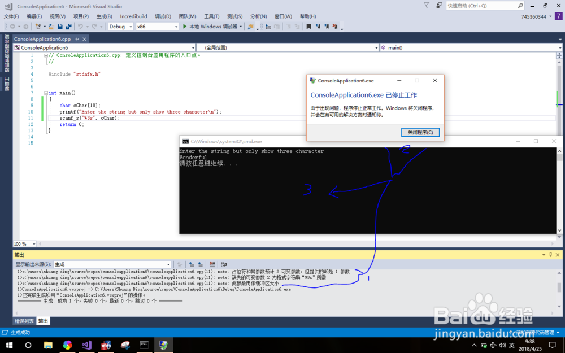Collapse the comment block at line 1
Image resolution: width=565 pixels, height=353 pixels.
coord(46,55)
